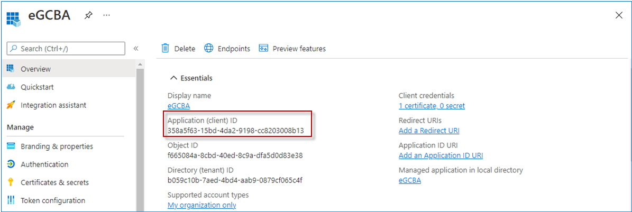The height and width of the screenshot is (212, 632).
Task: Click the Integration assistant rocket icon
Action: [x=11, y=105]
